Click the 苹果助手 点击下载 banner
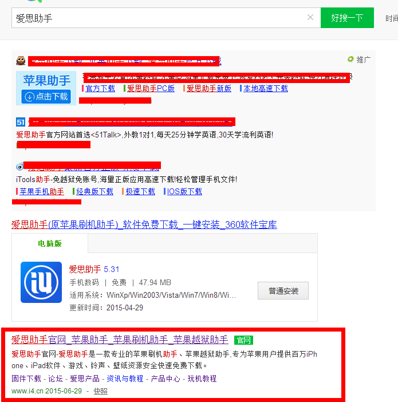The height and width of the screenshot is (402, 398). coord(46,88)
